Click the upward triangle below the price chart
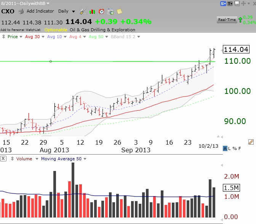The width and height of the screenshot is (256, 224). 218,136
